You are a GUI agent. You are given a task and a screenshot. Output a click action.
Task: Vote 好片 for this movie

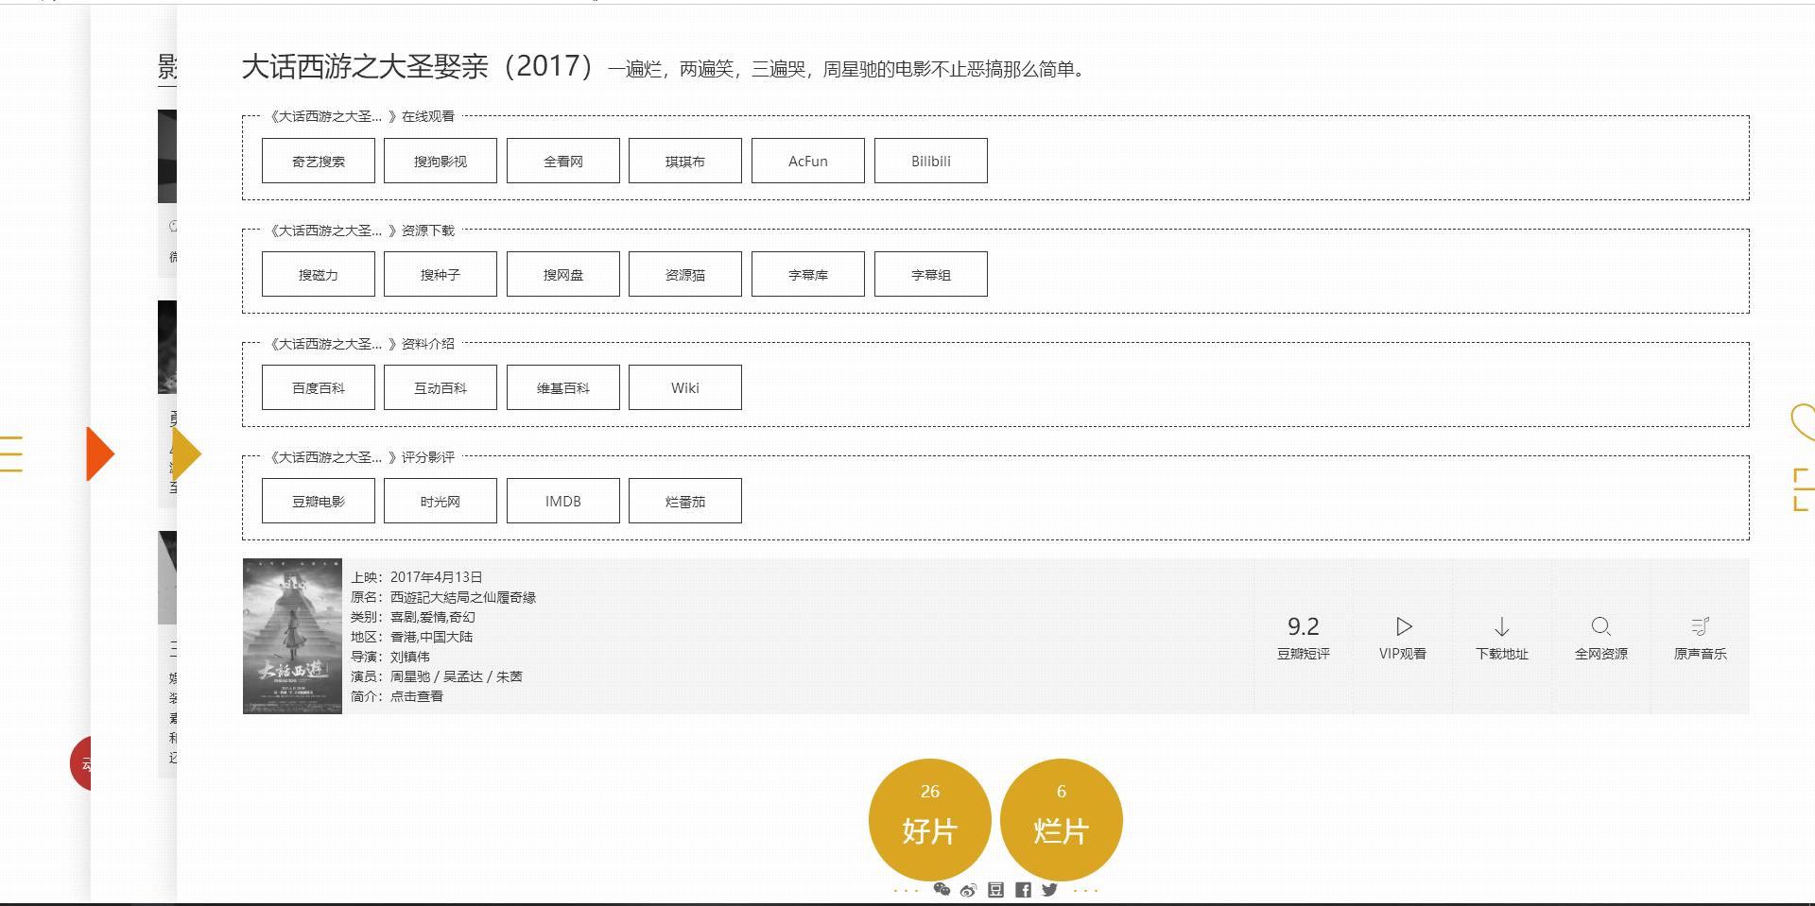pos(928,820)
